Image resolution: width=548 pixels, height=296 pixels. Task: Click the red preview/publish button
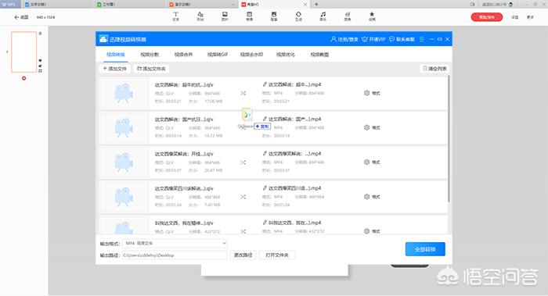486,17
